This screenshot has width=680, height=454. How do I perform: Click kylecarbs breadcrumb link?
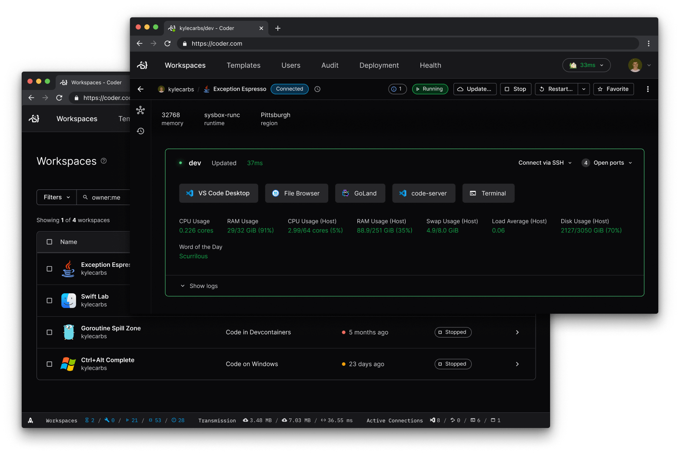point(176,89)
